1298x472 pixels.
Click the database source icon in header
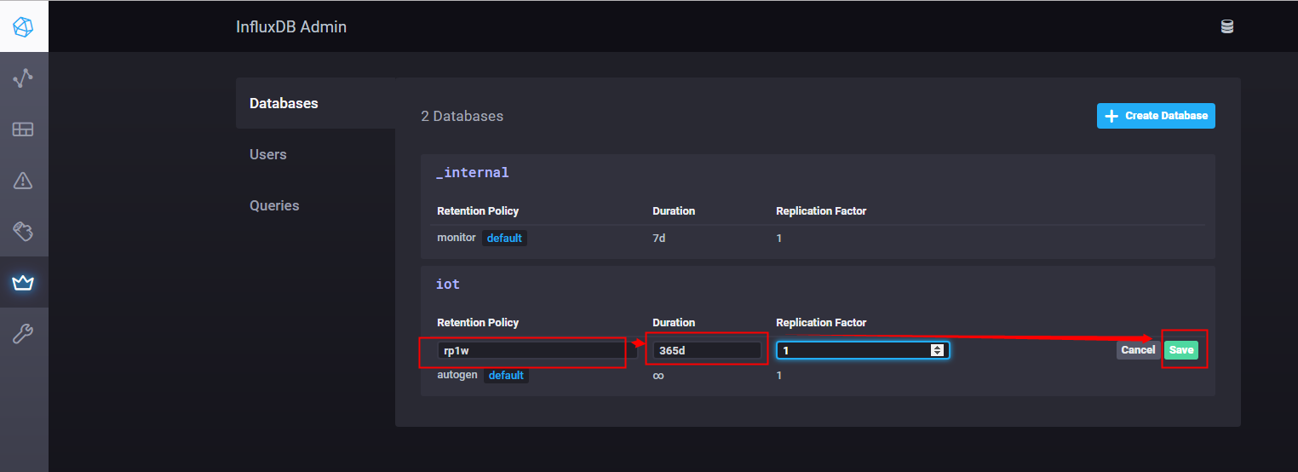1227,26
